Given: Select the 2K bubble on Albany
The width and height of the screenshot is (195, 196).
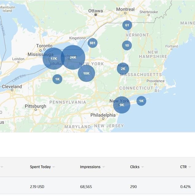Looking at the screenshot, I should click(123, 69).
